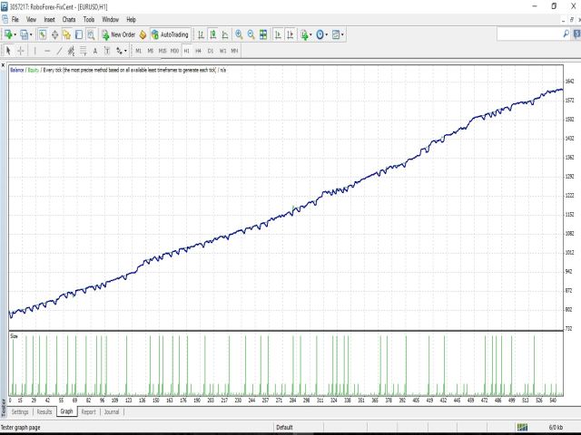Switch chart to Bar chart type
The height and width of the screenshot is (435, 581).
point(201,34)
